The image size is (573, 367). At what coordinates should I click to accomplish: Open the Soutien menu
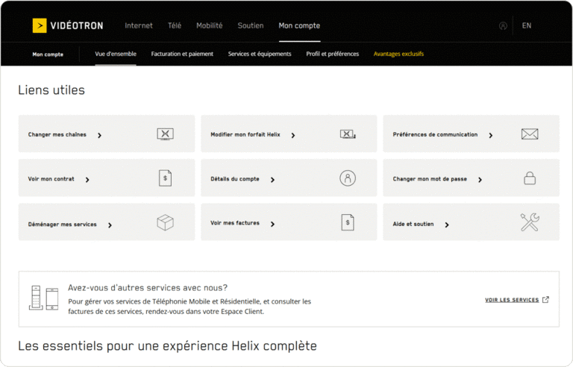pyautogui.click(x=251, y=25)
